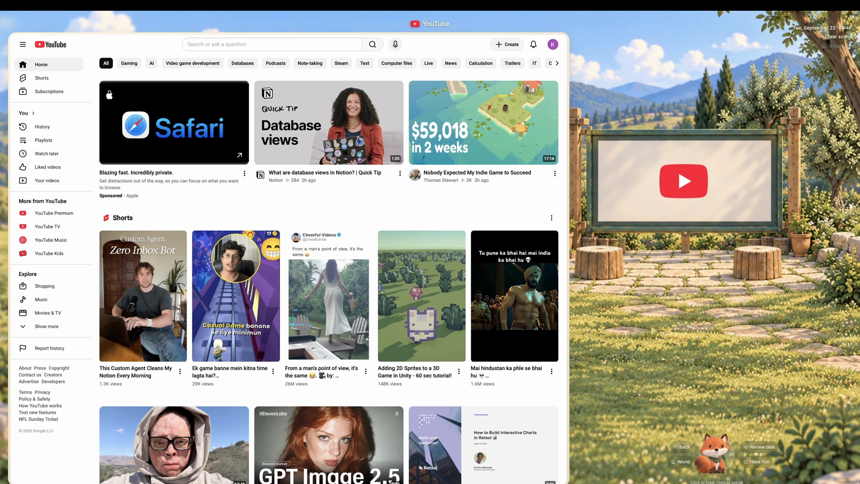Select the All filter chip
Viewport: 860px width, 484px height.
[x=106, y=63]
